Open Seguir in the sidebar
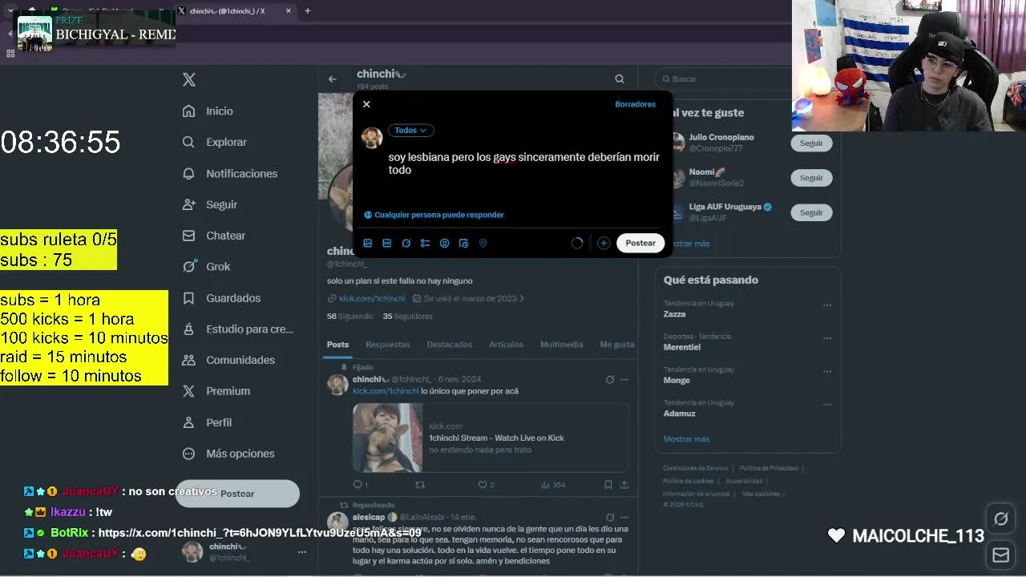The width and height of the screenshot is (1026, 577). (209, 204)
